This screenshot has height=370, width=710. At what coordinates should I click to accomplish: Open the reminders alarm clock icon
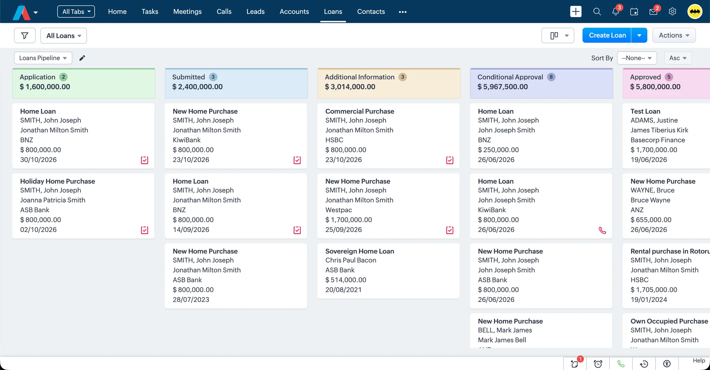click(x=598, y=363)
